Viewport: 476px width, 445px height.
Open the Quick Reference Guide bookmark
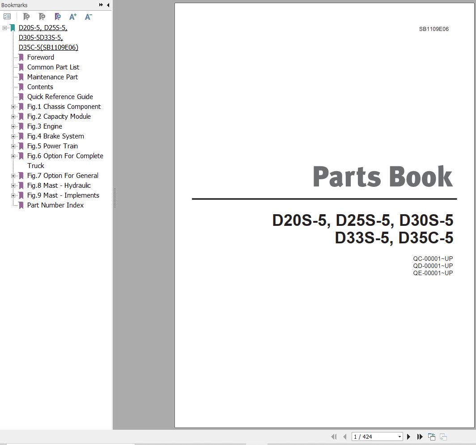[60, 97]
